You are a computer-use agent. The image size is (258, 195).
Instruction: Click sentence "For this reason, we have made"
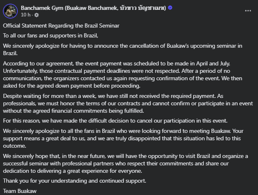(115, 121)
